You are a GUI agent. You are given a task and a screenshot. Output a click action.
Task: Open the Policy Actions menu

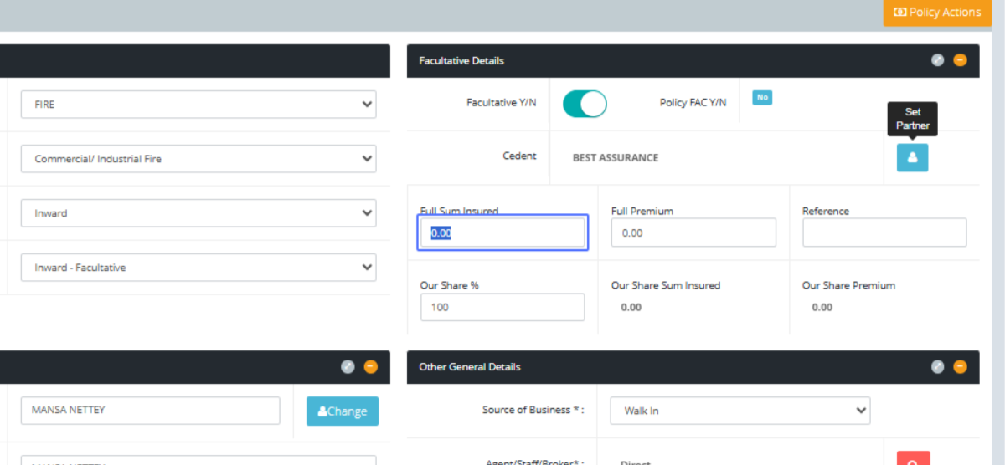point(936,13)
